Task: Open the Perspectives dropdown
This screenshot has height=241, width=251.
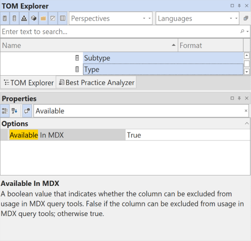Action: tap(111, 19)
